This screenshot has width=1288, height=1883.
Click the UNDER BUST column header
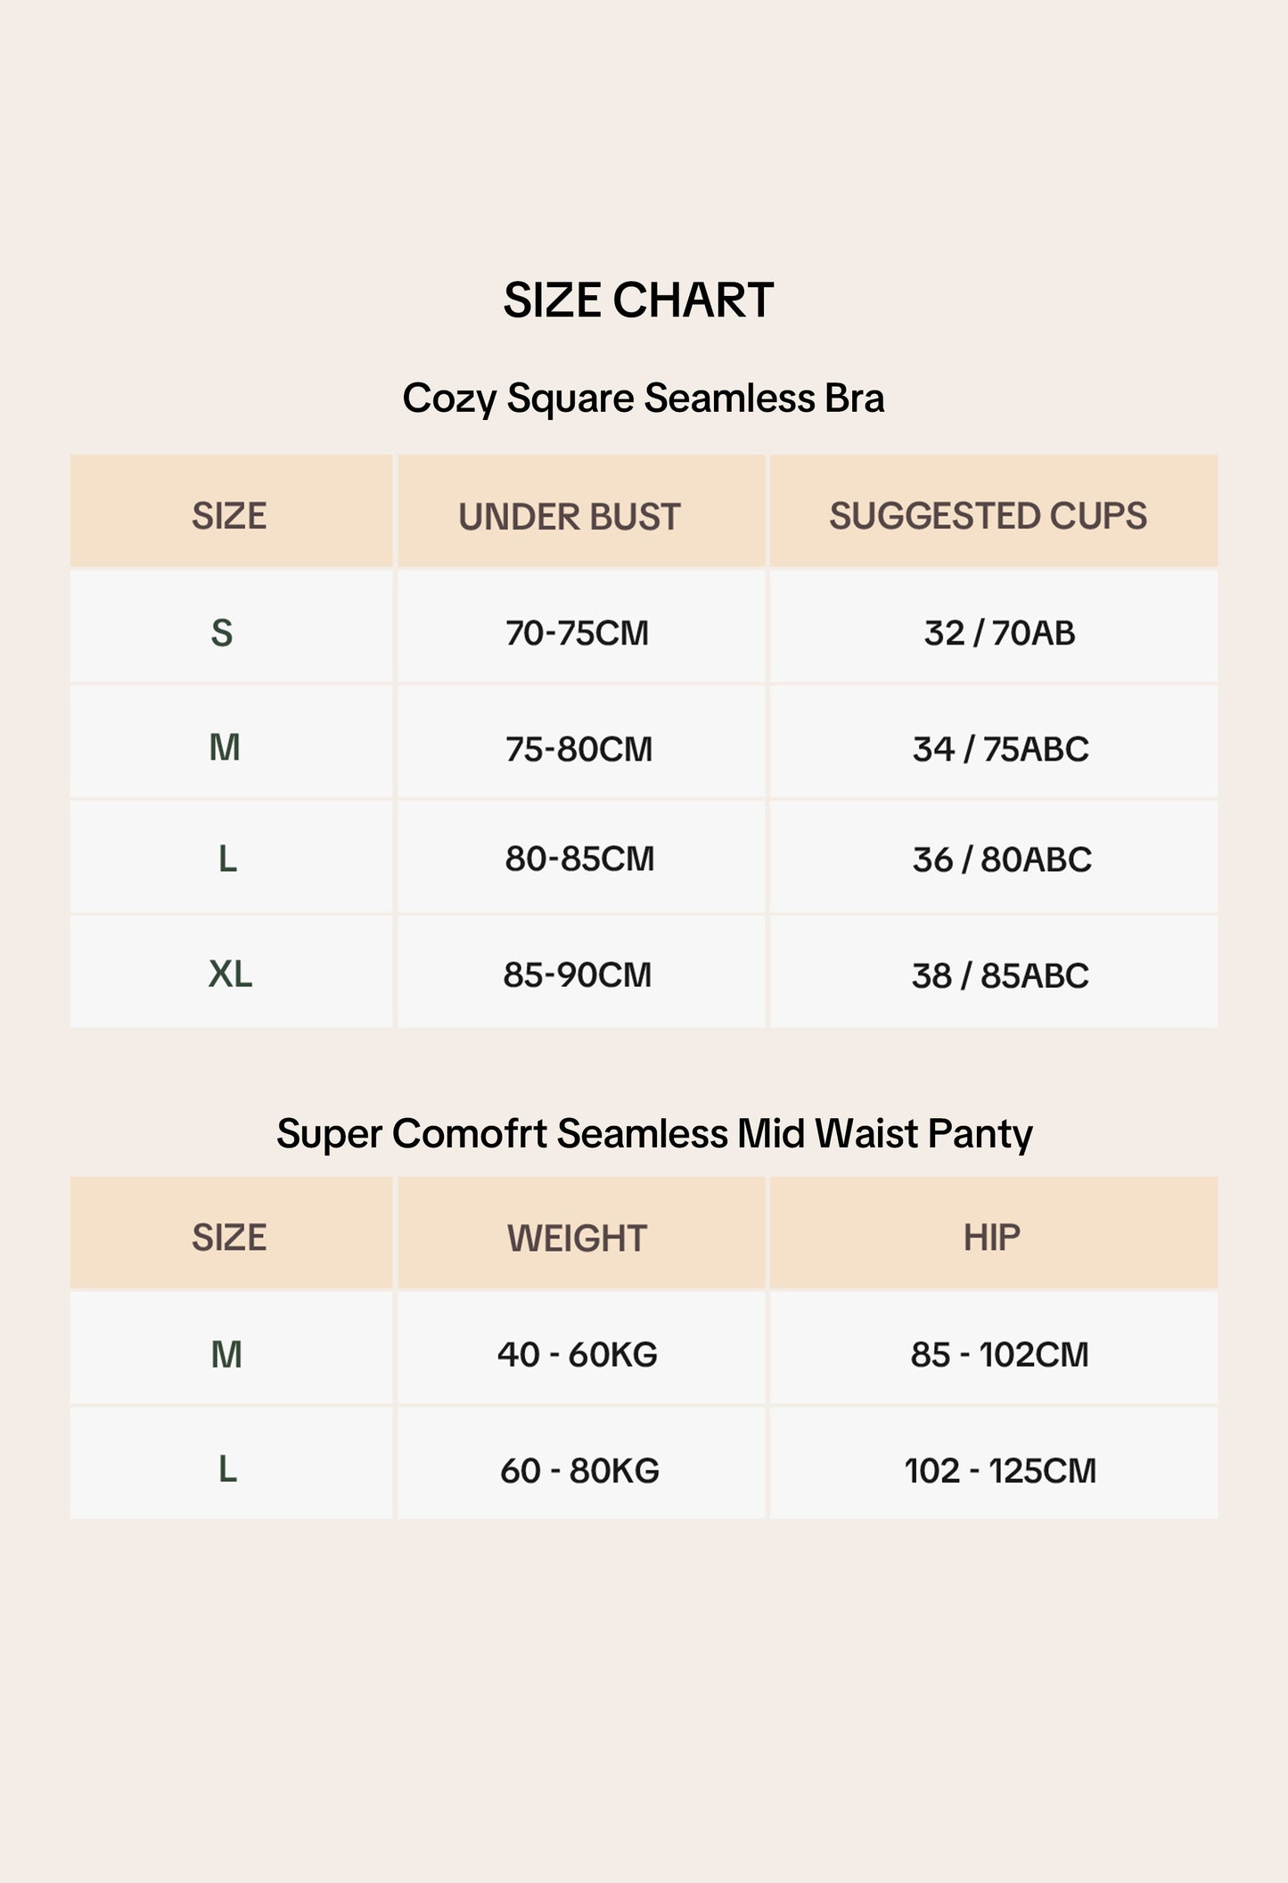point(570,516)
